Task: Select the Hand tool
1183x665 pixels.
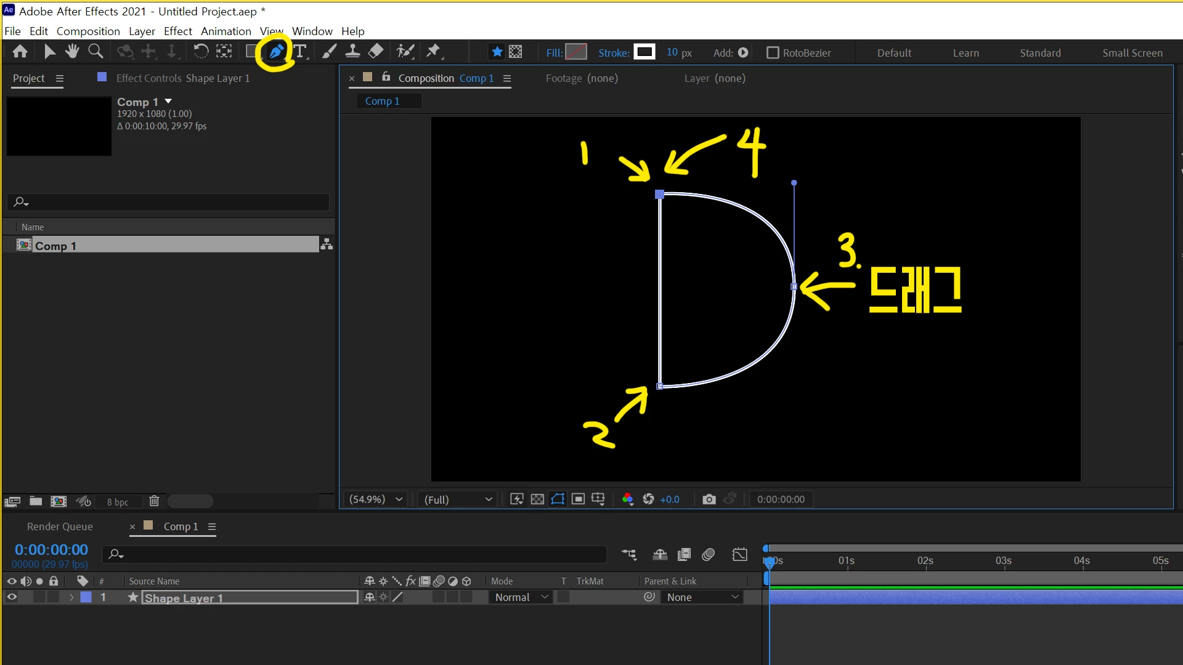Action: coord(72,52)
